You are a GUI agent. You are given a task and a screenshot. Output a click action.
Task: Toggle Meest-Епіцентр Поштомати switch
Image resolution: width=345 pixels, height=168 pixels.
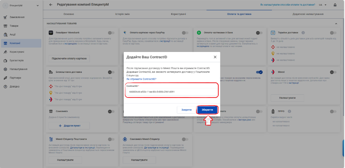[111, 139]
